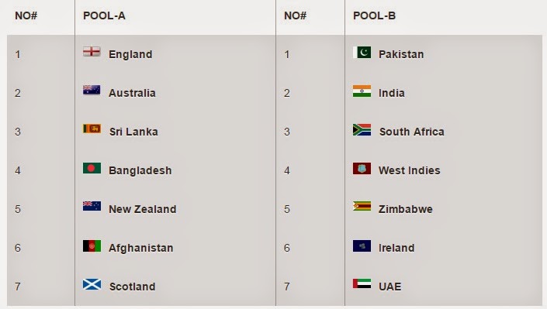The image size is (547, 309).
Task: Select the Scotland flag icon
Action: [x=92, y=284]
